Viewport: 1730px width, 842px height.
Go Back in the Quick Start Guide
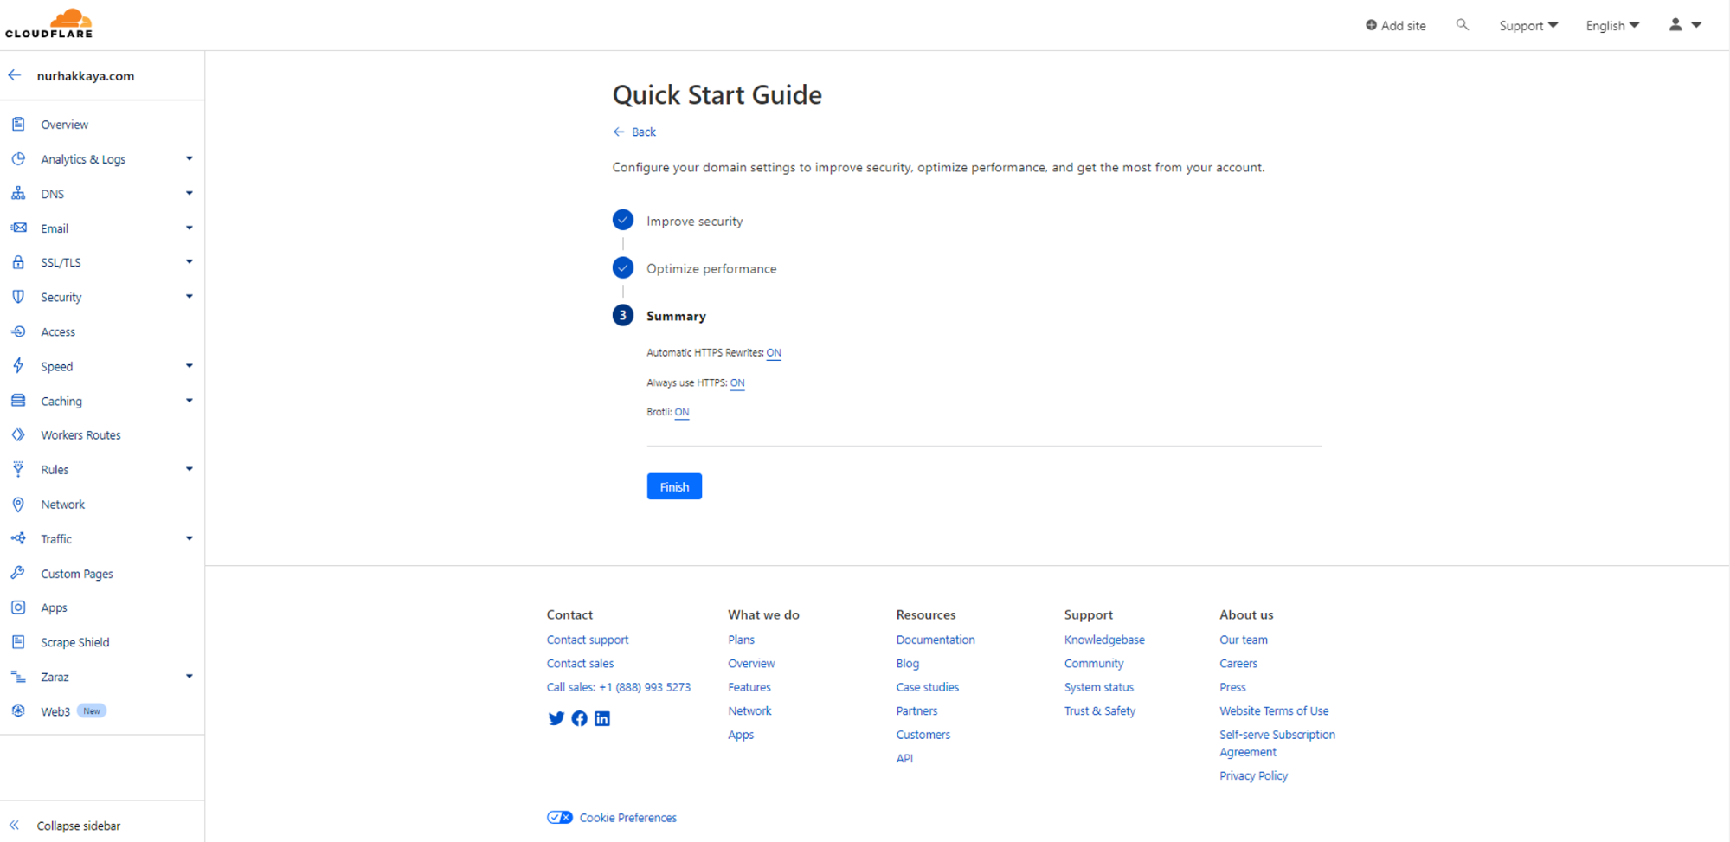pos(634,132)
